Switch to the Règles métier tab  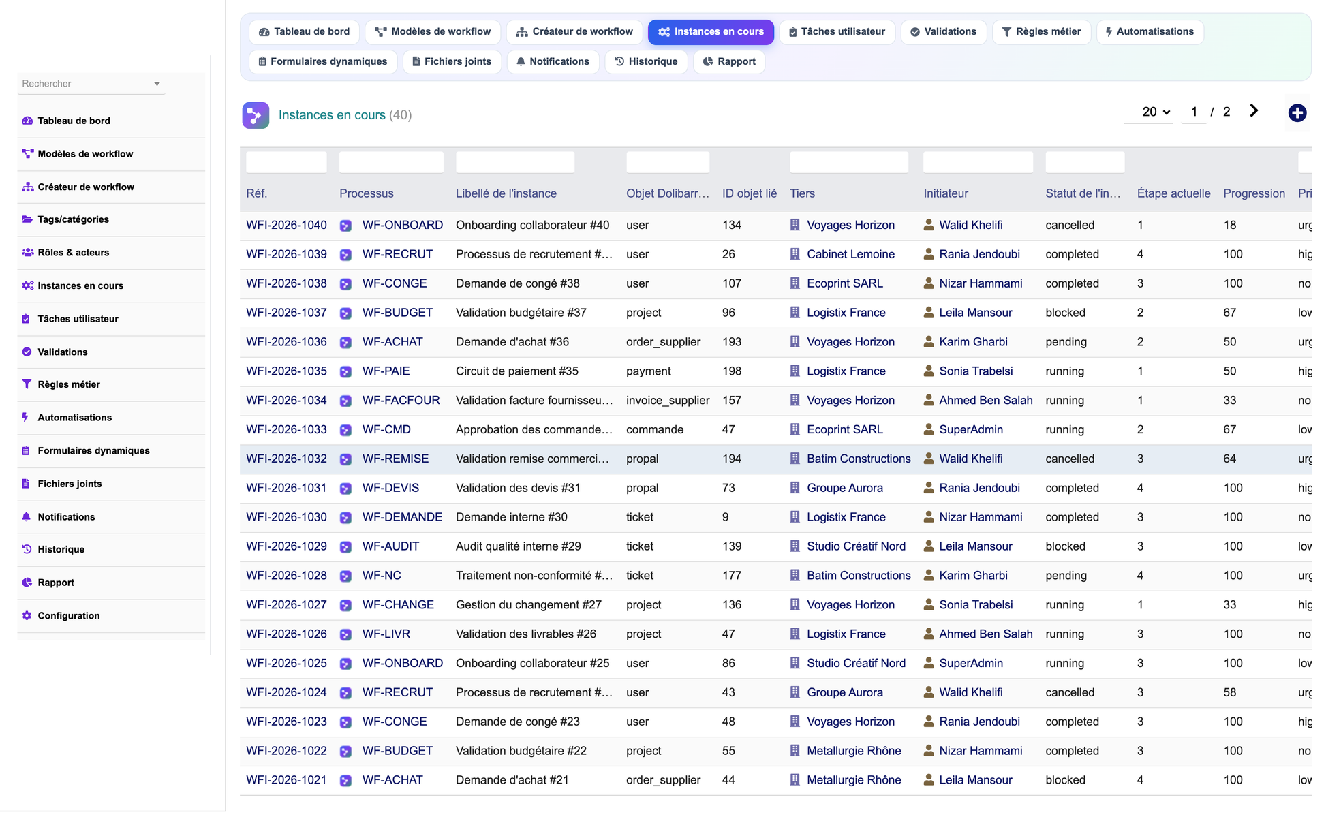click(x=1041, y=31)
